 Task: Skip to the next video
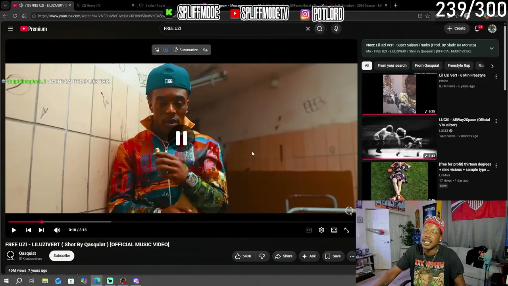41,230
